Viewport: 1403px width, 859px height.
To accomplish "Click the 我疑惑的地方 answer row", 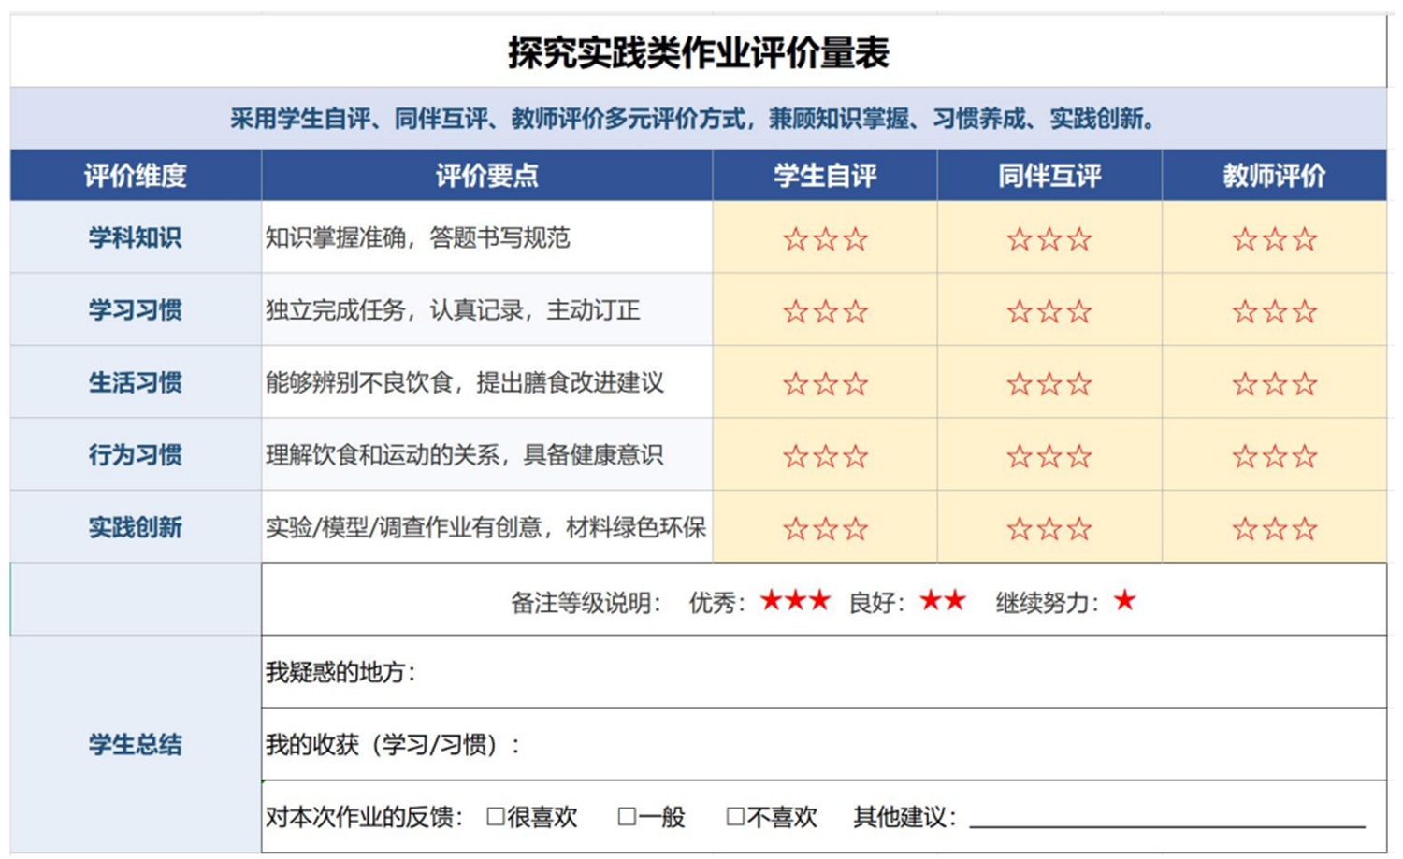I will point(824,672).
